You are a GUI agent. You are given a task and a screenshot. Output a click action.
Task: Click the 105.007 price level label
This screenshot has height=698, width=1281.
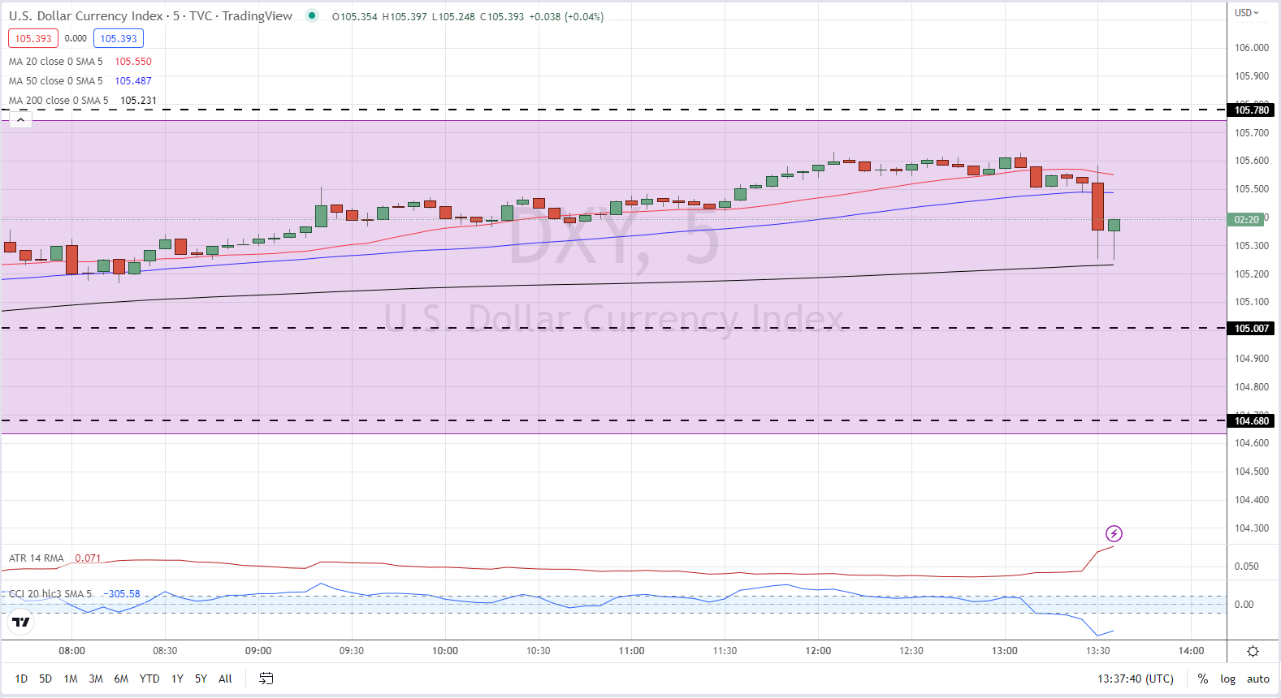(x=1251, y=329)
